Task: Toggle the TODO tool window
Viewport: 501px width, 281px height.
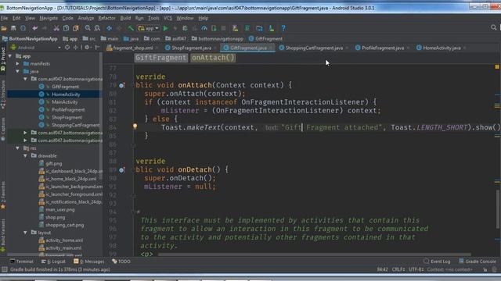Action: click(x=121, y=261)
